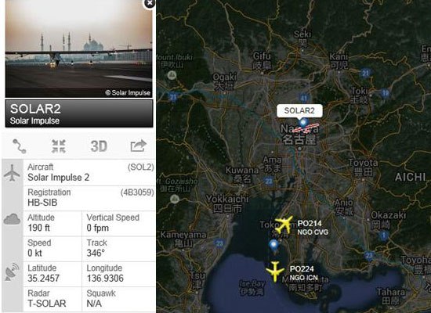The width and height of the screenshot is (431, 313).
Task: Show the flight route path icon
Action: click(x=20, y=146)
